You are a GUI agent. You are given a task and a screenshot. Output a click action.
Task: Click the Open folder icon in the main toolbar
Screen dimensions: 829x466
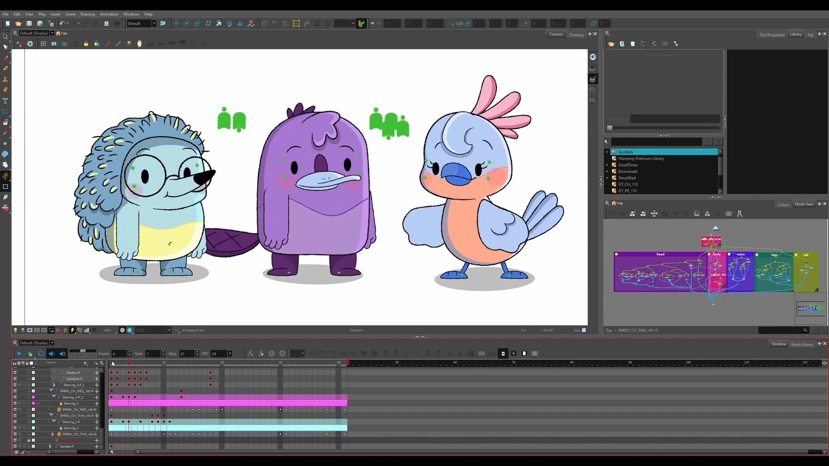click(18, 24)
